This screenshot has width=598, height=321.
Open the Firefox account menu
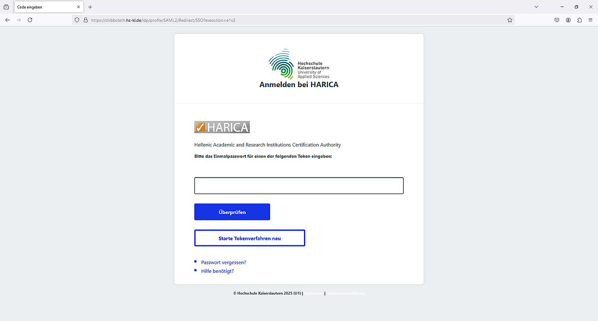568,20
